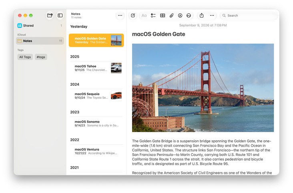The height and width of the screenshot is (193, 293).
Task: Open the Markup pen tool
Action: click(180, 16)
